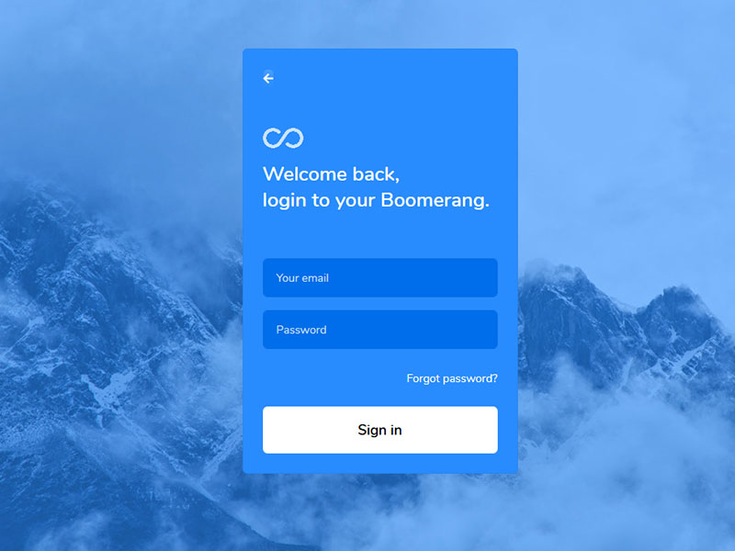This screenshot has height=551, width=735.
Task: Click the 'login to your Boomerang.' heading line
Action: (x=376, y=200)
